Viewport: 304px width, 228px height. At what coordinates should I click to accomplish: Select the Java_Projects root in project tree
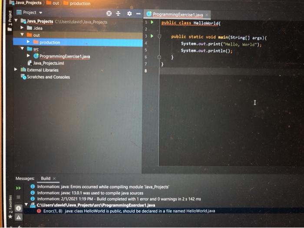[40, 21]
